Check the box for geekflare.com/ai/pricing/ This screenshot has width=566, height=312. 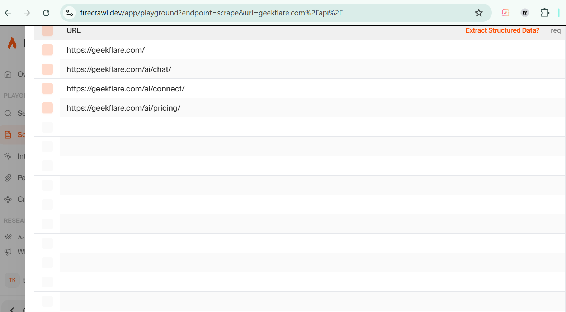(47, 108)
